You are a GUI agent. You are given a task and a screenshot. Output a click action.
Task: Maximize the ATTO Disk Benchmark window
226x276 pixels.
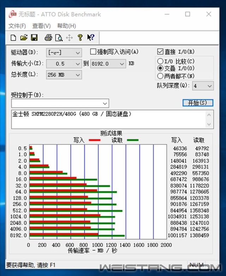click(x=188, y=14)
